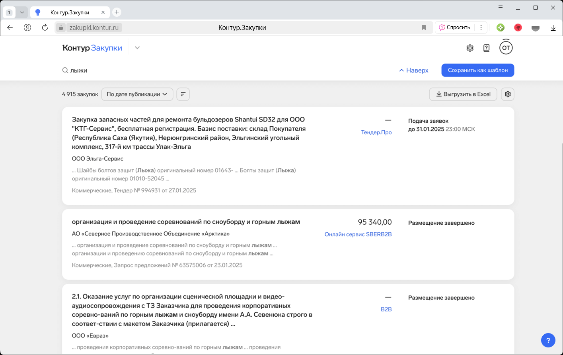Click Подача заявок status label
Screen dimensions: 563x355
coord(428,121)
